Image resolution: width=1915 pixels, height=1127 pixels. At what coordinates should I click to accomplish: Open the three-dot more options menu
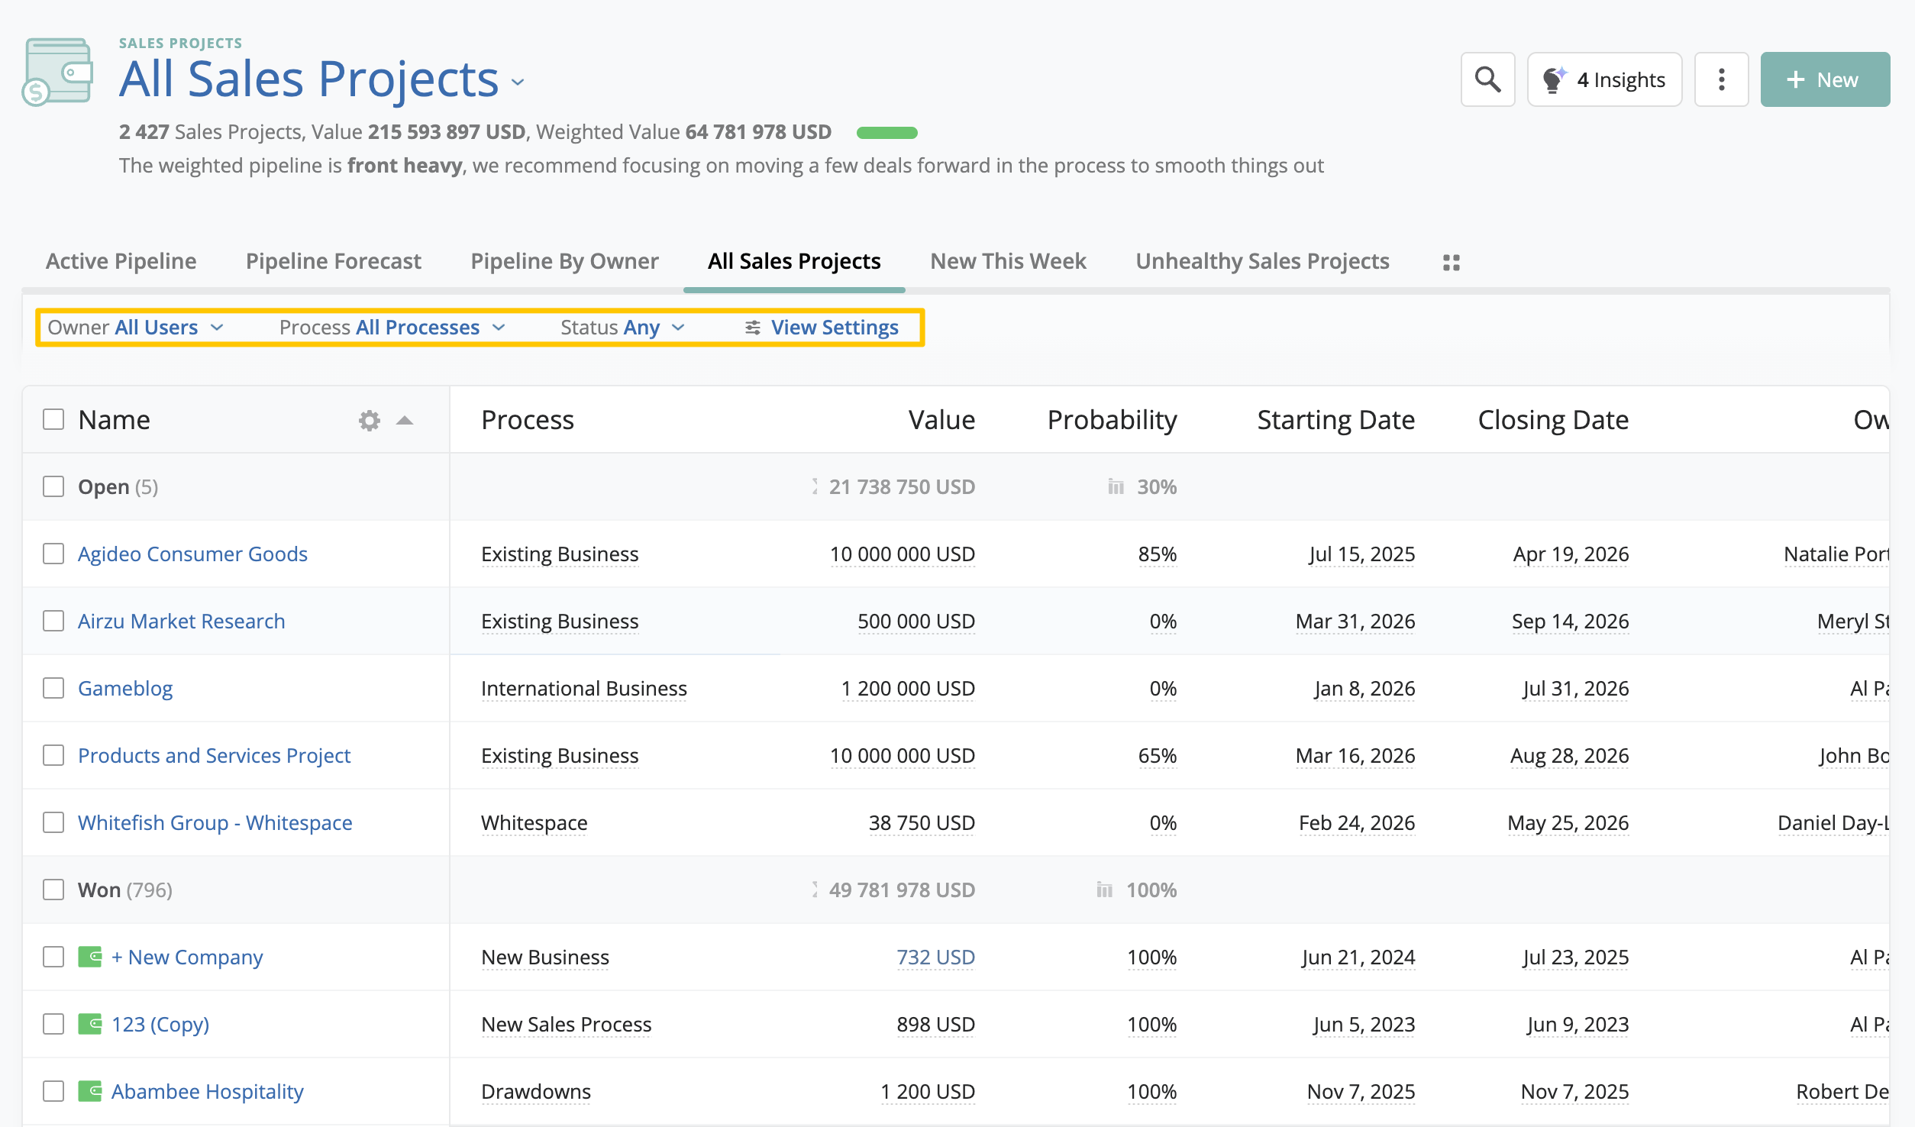pos(1721,79)
